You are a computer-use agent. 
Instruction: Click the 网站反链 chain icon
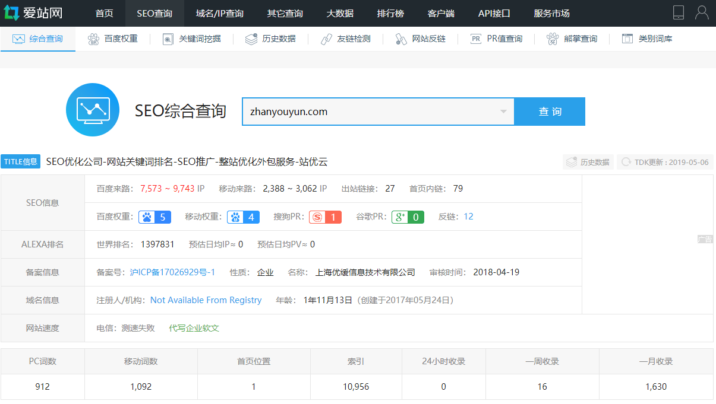(401, 39)
